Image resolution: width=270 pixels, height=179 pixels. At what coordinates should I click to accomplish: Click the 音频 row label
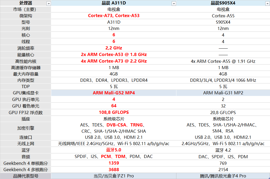coord(26,157)
